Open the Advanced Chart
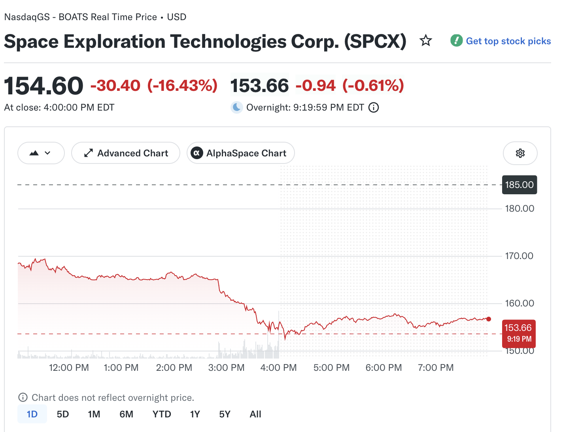This screenshot has width=563, height=432. (x=126, y=153)
